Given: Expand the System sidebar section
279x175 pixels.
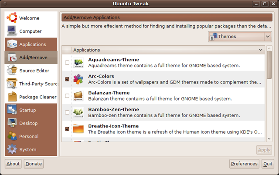Looking at the screenshot, I should (31, 149).
